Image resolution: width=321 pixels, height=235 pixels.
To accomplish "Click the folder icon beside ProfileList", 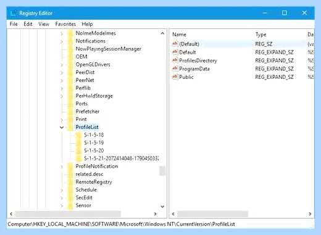I will pos(70,127).
